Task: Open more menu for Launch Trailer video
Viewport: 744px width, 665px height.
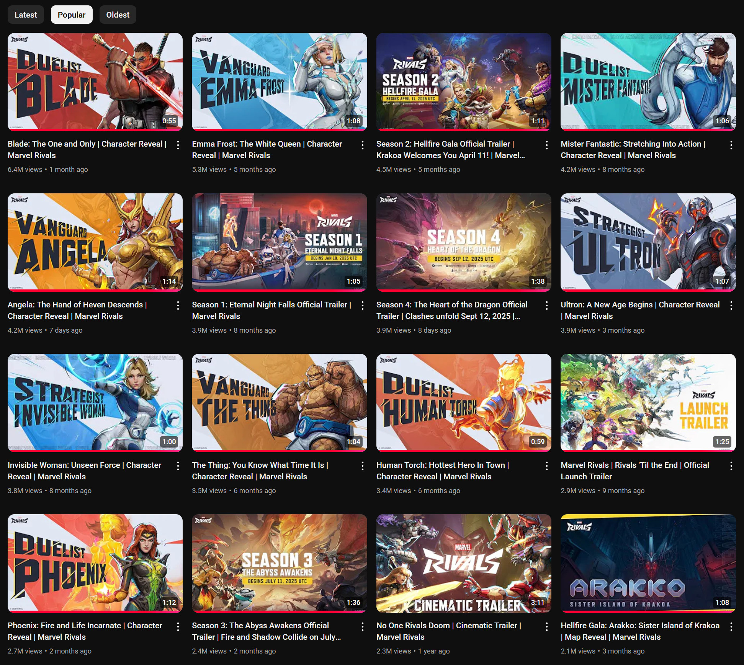Action: click(731, 466)
